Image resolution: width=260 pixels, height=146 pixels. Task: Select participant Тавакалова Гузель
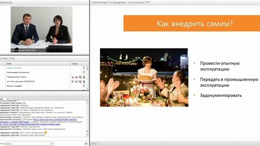17,77
